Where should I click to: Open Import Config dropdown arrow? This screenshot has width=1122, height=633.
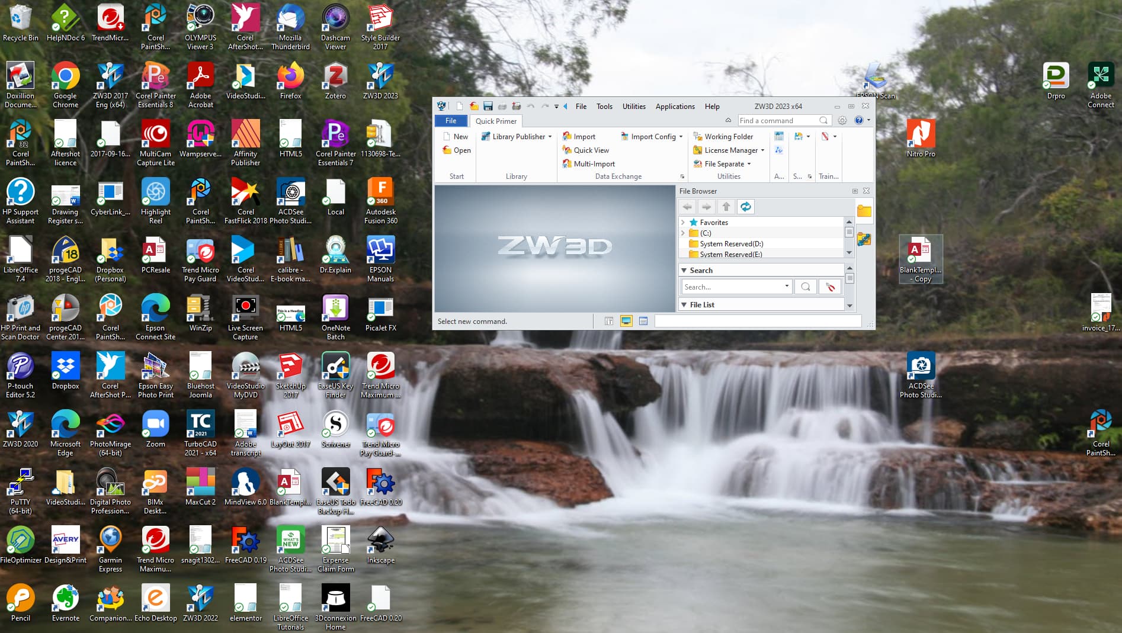tap(681, 136)
